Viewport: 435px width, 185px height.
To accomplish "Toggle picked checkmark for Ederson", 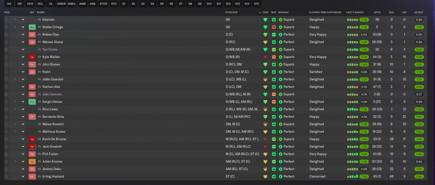I will [6, 20].
